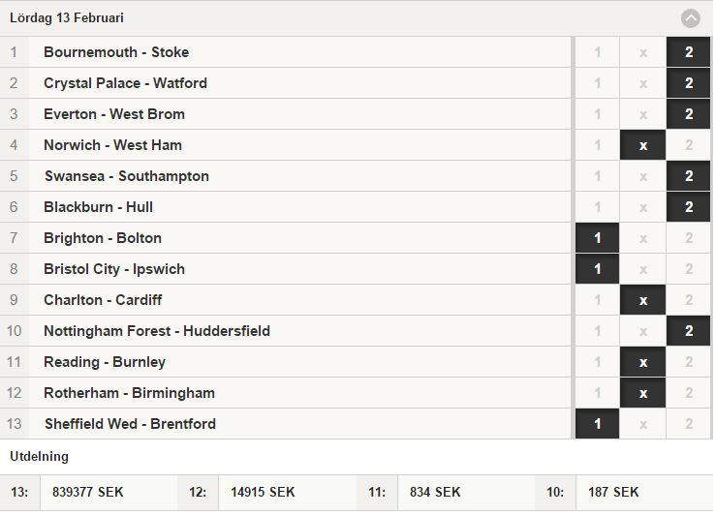Choose 2 for Bristol City - Ipswich

pos(688,269)
